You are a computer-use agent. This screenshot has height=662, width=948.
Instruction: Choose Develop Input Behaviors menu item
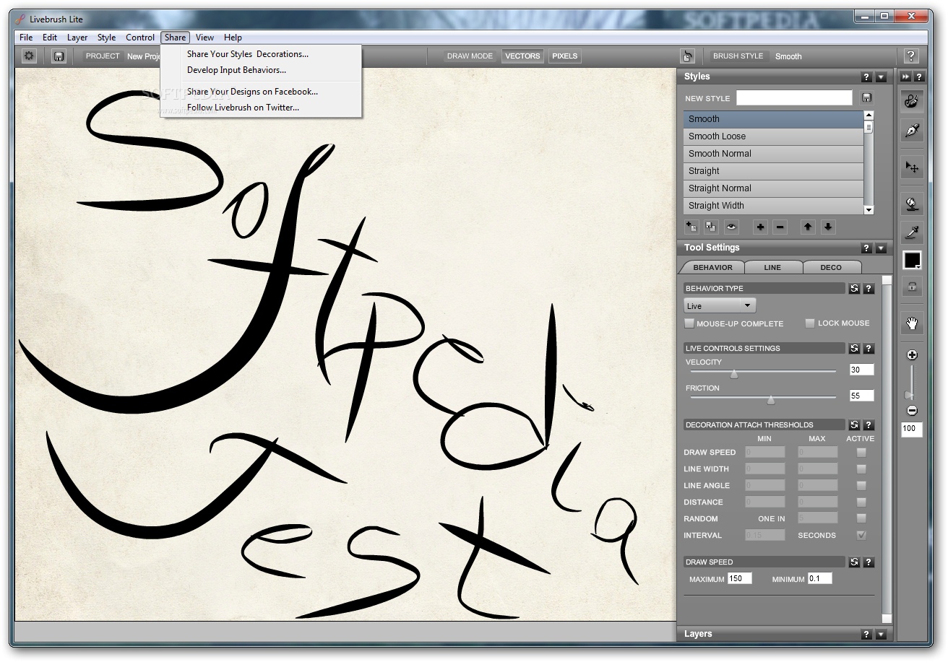[236, 70]
